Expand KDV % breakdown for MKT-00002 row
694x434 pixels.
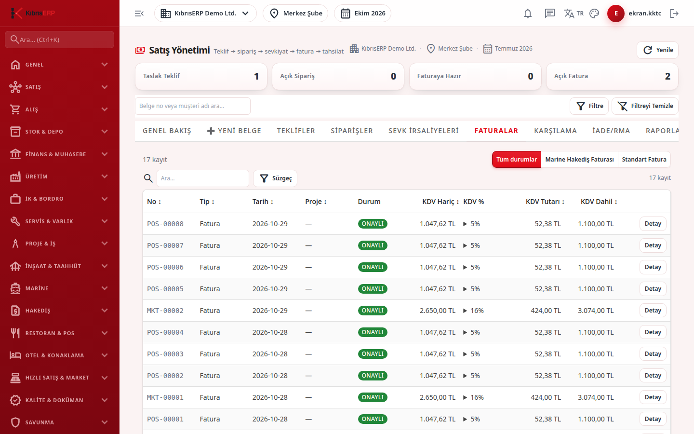pyautogui.click(x=465, y=311)
